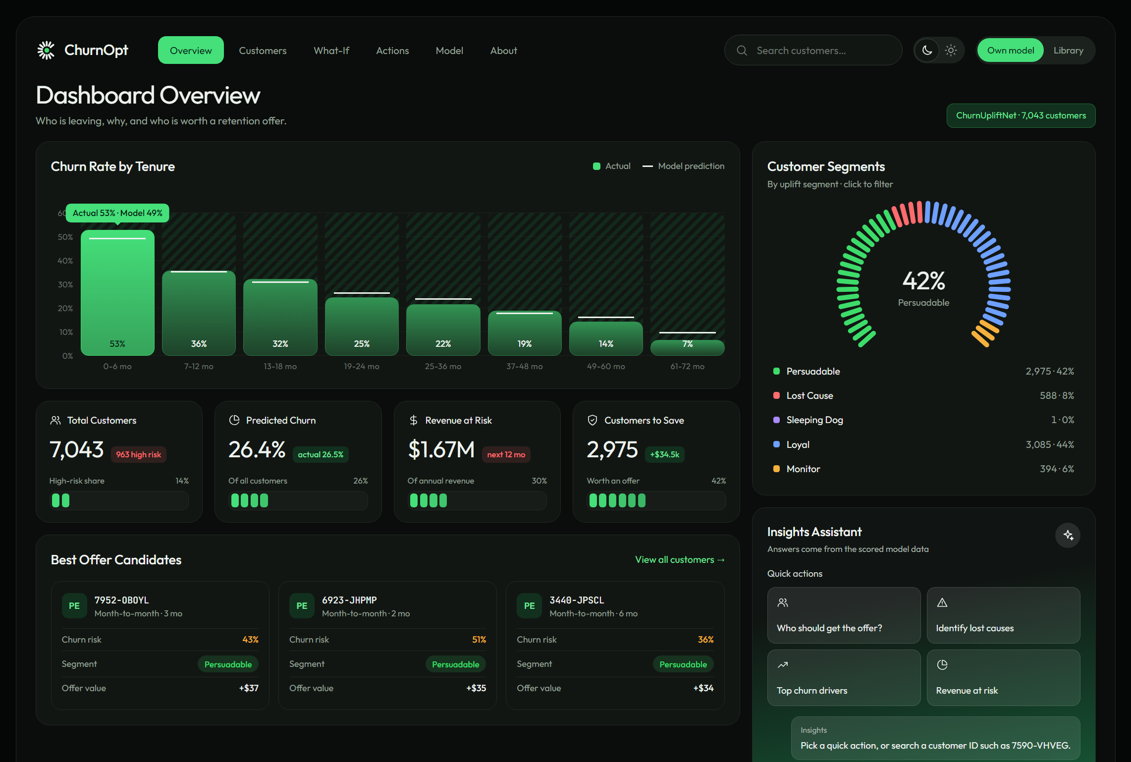The image size is (1131, 762).
Task: Click the Total Customers people icon
Action: (x=55, y=420)
